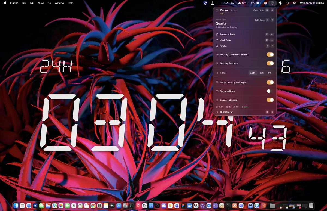327x211 pixels.
Task: Turn off the Display Seconds switch
Action: click(270, 63)
